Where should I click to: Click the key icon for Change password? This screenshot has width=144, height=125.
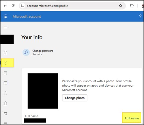click(26, 52)
